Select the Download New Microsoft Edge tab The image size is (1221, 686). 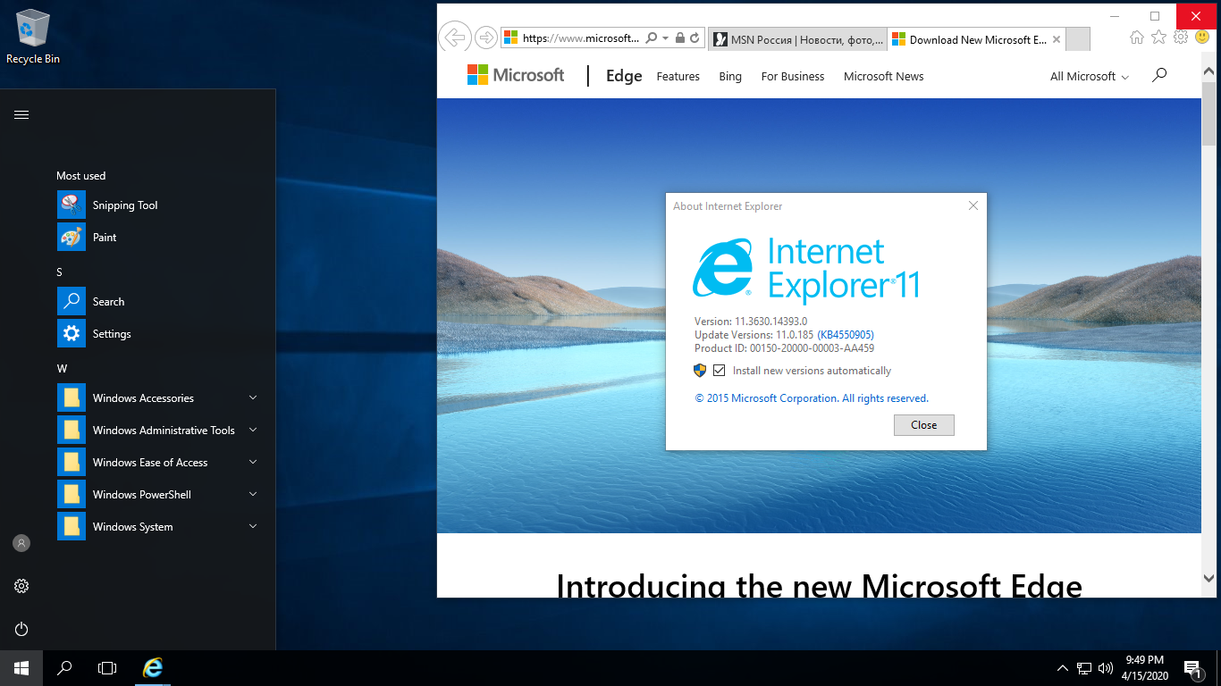pos(970,39)
